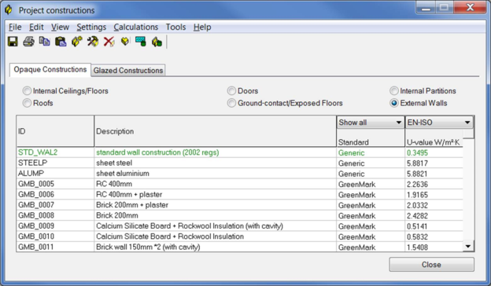The image size is (491, 286).
Task: Select Internal Partitions radio button
Action: coord(394,91)
